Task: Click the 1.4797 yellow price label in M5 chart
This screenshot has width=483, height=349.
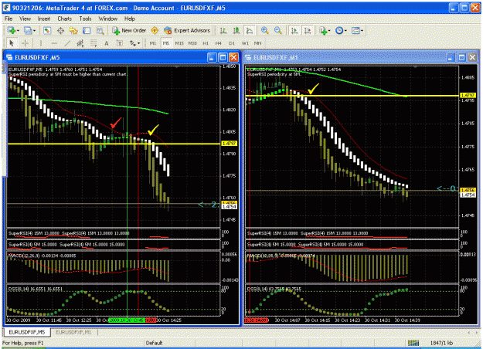Action: [x=230, y=144]
